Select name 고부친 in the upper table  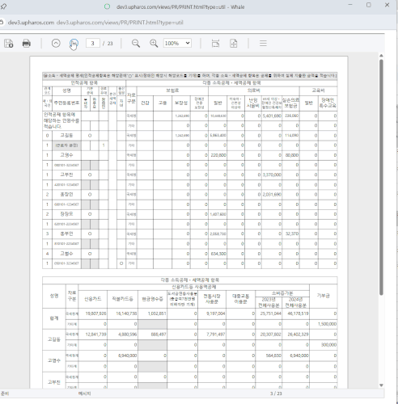coord(66,175)
